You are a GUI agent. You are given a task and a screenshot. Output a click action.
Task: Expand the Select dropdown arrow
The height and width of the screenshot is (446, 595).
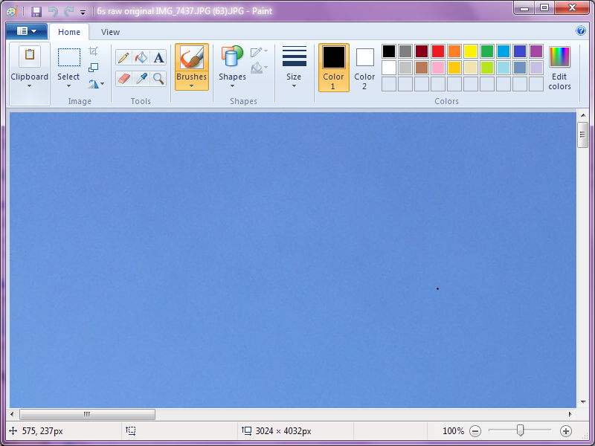point(68,86)
